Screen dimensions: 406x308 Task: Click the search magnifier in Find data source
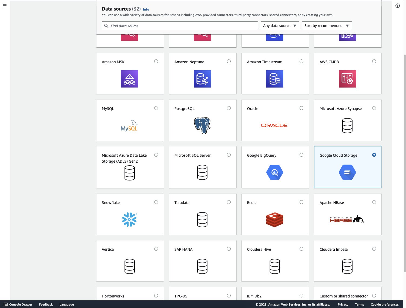(x=106, y=26)
